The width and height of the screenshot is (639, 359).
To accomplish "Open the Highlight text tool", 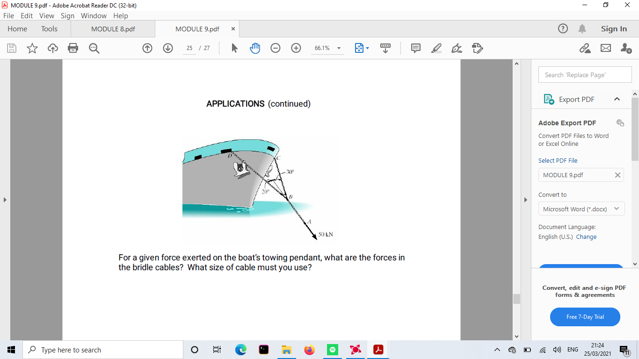I will [x=436, y=48].
